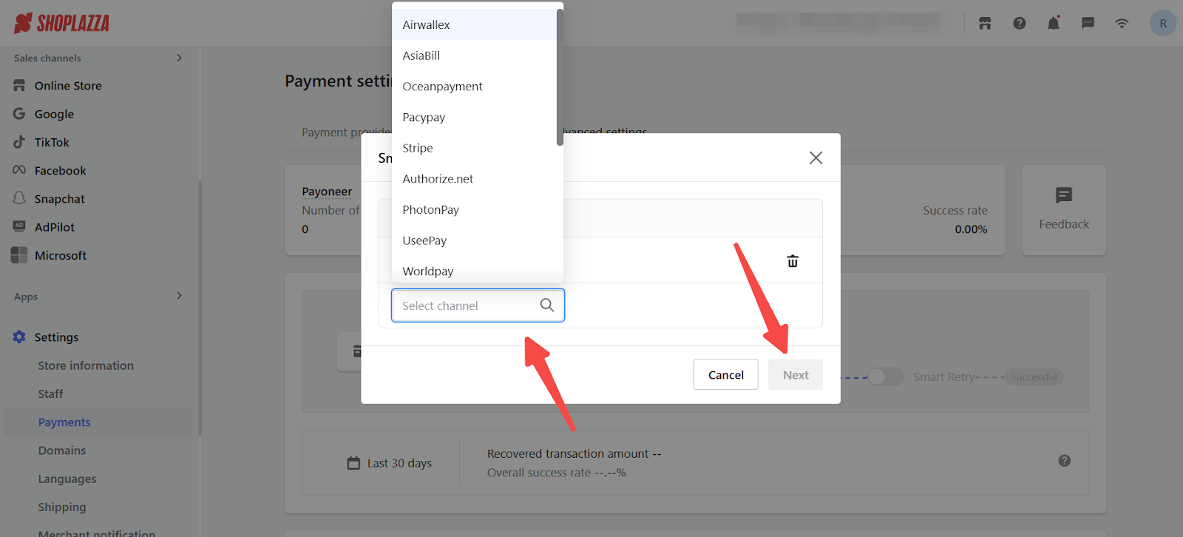The image size is (1183, 537).
Task: Open Languages settings
Action: pyautogui.click(x=67, y=479)
